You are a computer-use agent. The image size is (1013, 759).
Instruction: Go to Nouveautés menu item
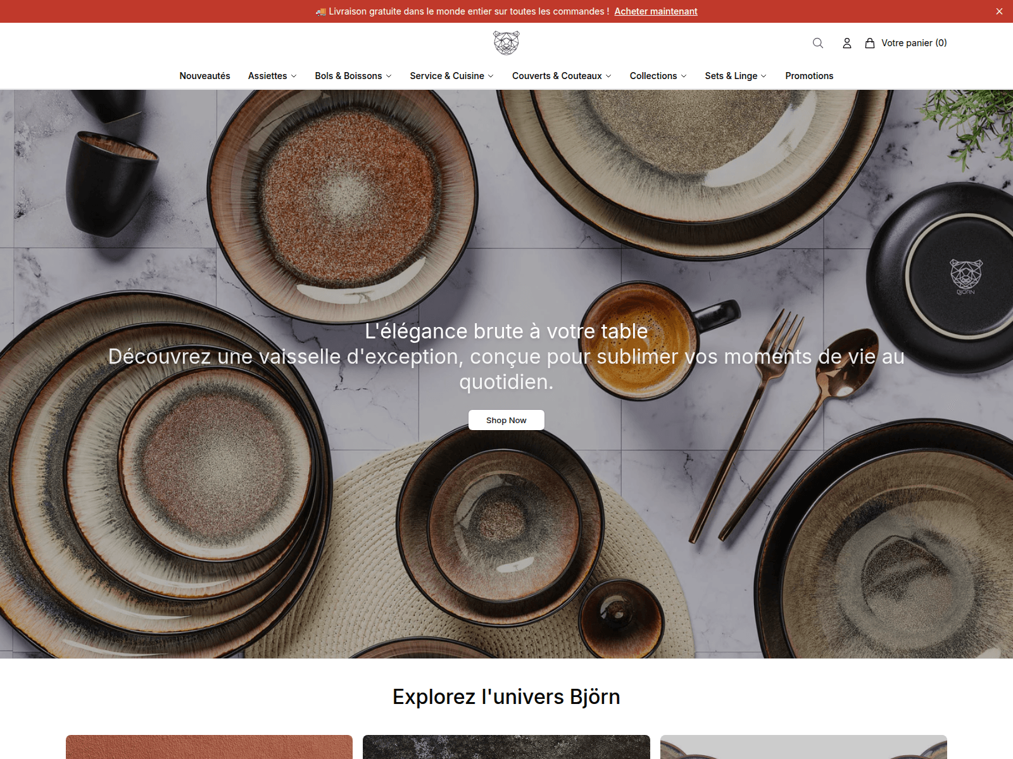(x=204, y=76)
